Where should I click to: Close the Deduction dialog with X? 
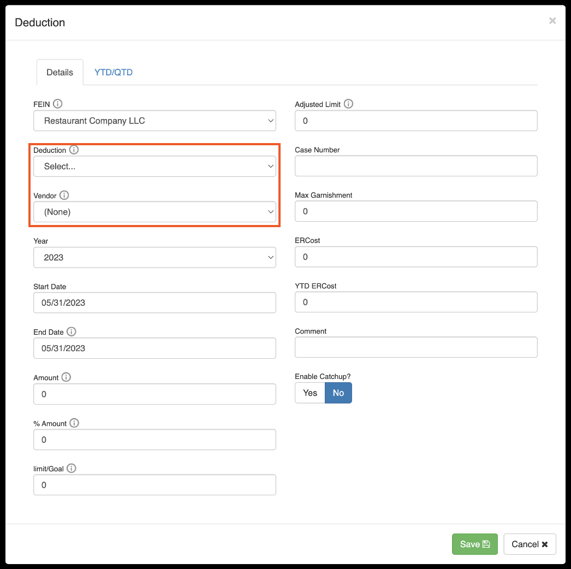click(x=552, y=21)
